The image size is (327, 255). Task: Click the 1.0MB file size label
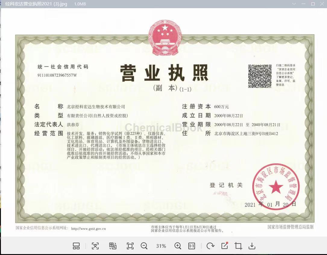coord(80,4)
